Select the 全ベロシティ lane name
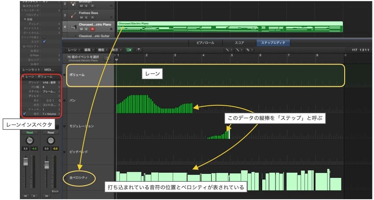The width and height of the screenshot is (374, 200). 79,178
